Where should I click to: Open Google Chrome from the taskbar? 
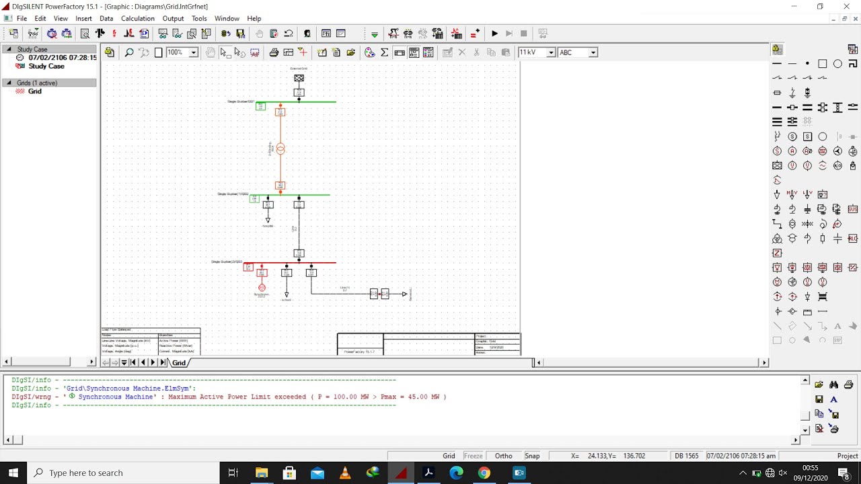[x=484, y=473]
